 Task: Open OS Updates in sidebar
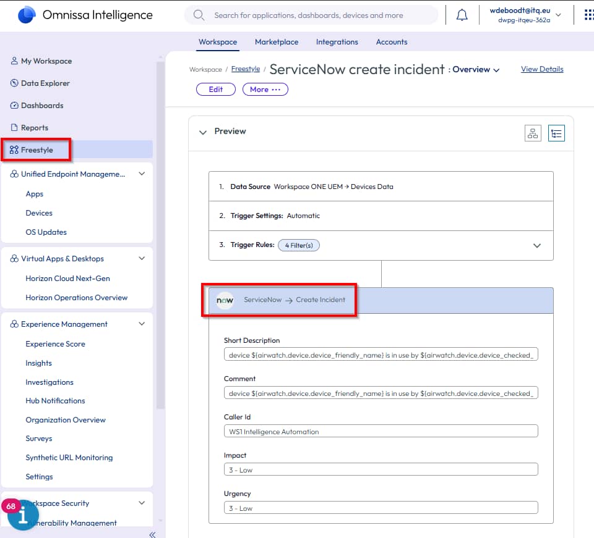coord(46,232)
